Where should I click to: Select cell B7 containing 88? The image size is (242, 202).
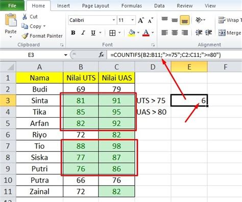coord(81,146)
